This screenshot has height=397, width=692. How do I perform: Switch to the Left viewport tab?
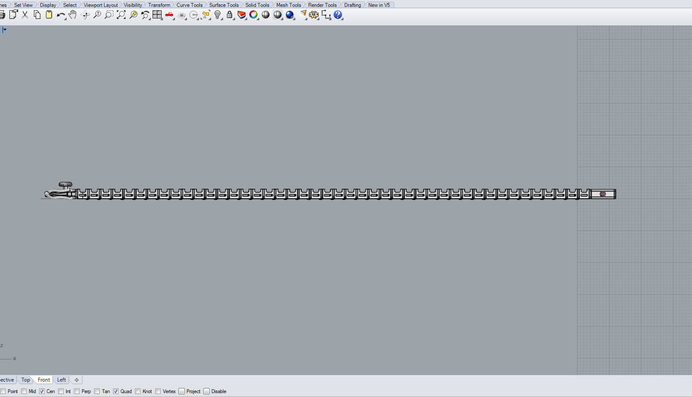pos(61,380)
